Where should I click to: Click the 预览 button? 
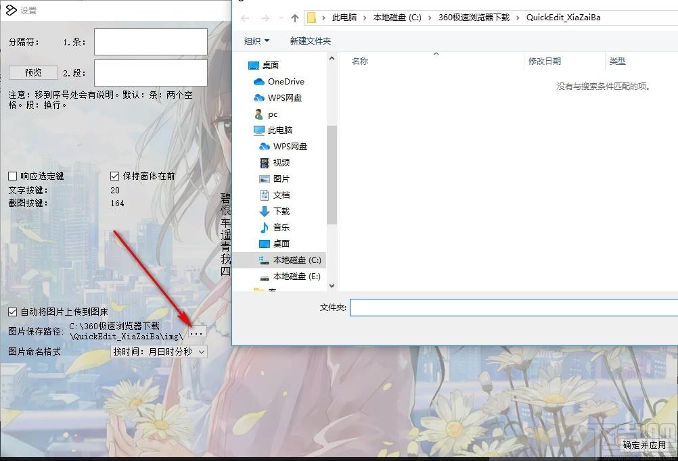33,73
